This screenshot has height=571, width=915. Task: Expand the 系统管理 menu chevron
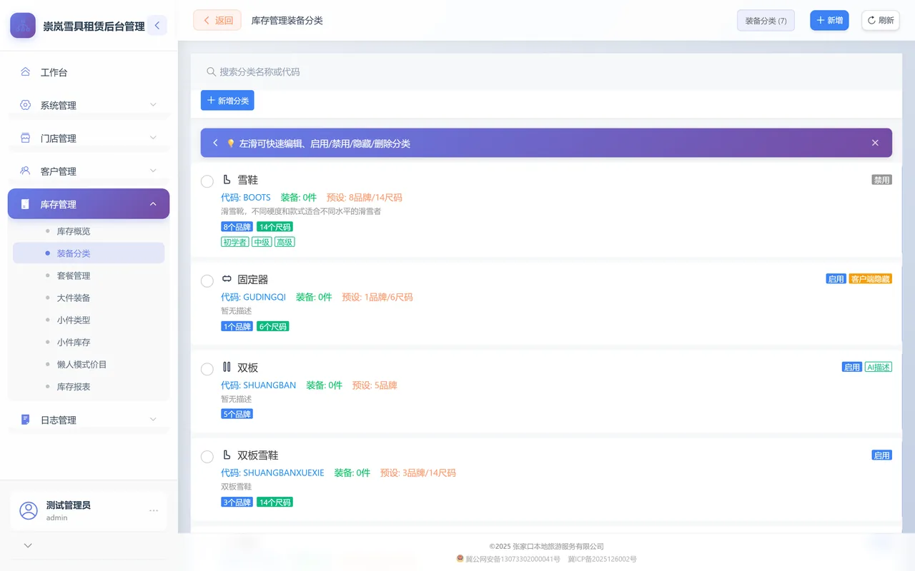(153, 105)
